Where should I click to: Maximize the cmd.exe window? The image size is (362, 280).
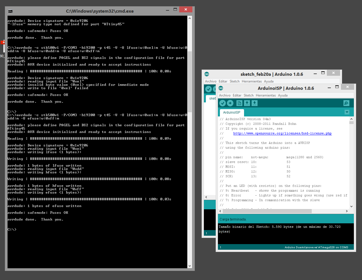175,10
